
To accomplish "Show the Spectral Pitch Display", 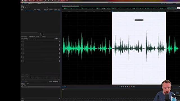I will [40, 4].
